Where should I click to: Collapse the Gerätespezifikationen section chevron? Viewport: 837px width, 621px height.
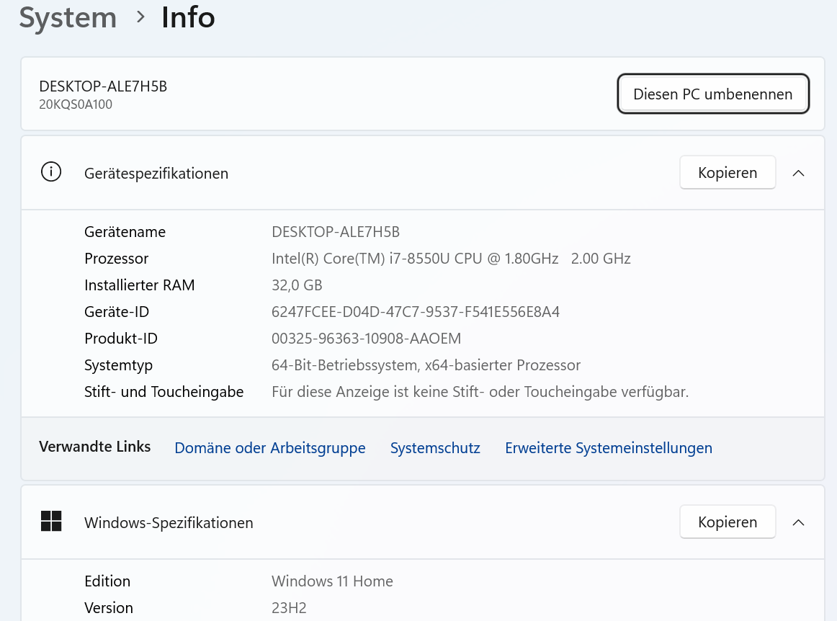pos(798,173)
